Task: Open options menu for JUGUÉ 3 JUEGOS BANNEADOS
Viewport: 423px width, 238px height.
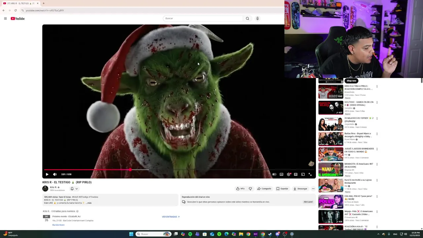Action: point(377,149)
